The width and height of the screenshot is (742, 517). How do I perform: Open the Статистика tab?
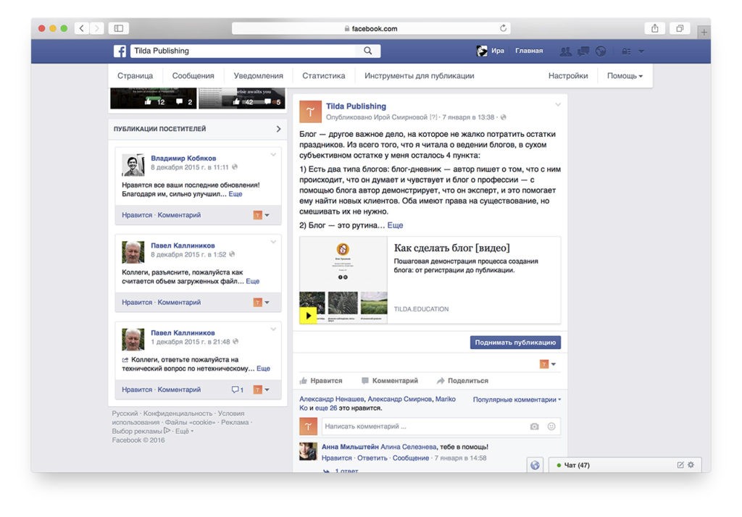point(324,76)
